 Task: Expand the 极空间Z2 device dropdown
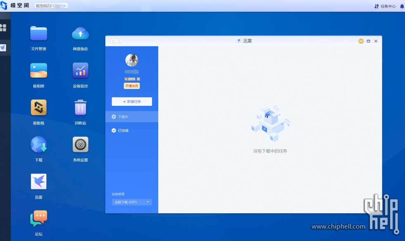pyautogui.click(x=51, y=6)
